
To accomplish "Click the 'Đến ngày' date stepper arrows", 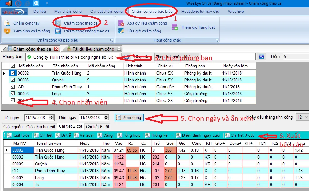I will pos(105,117).
